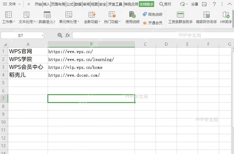Select the 文档助手 tab

[x=147, y=4]
